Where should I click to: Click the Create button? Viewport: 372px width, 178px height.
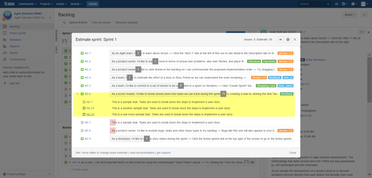point(93,4)
